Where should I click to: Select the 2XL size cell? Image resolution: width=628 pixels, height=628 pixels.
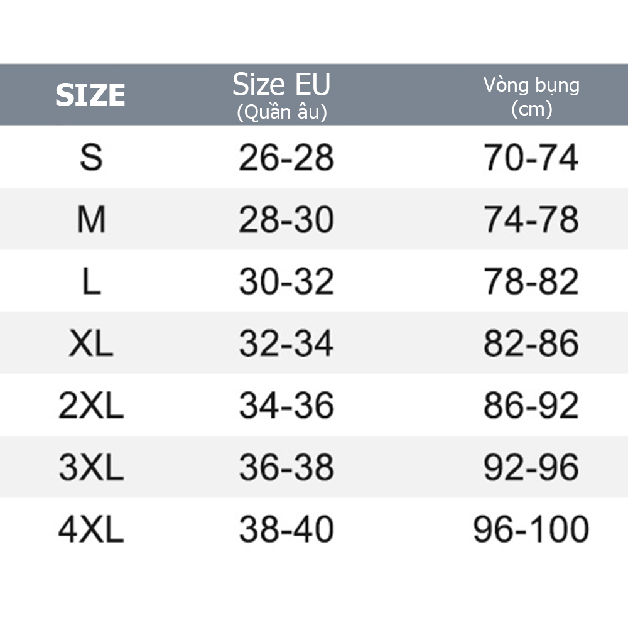click(91, 406)
